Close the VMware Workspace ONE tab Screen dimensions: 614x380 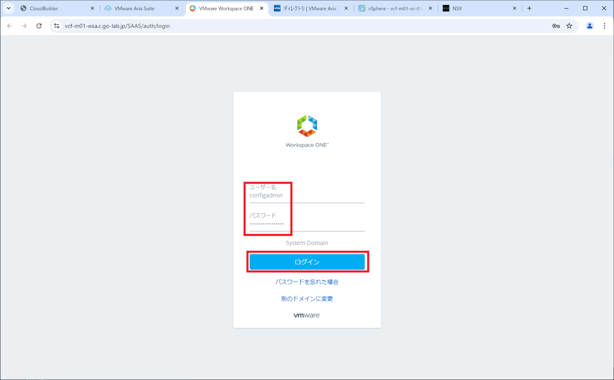coord(261,8)
